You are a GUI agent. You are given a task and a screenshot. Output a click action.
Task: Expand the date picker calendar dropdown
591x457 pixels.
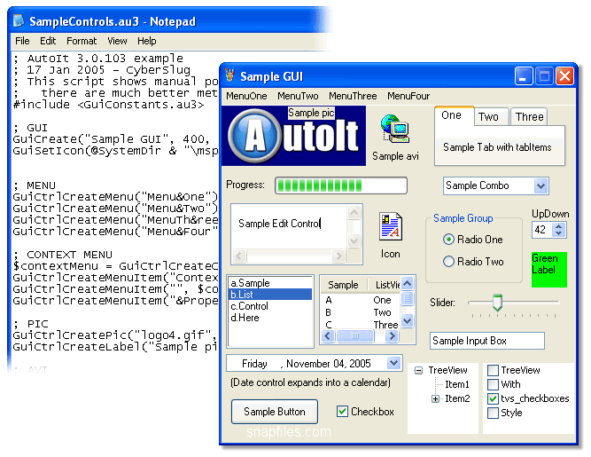point(393,363)
